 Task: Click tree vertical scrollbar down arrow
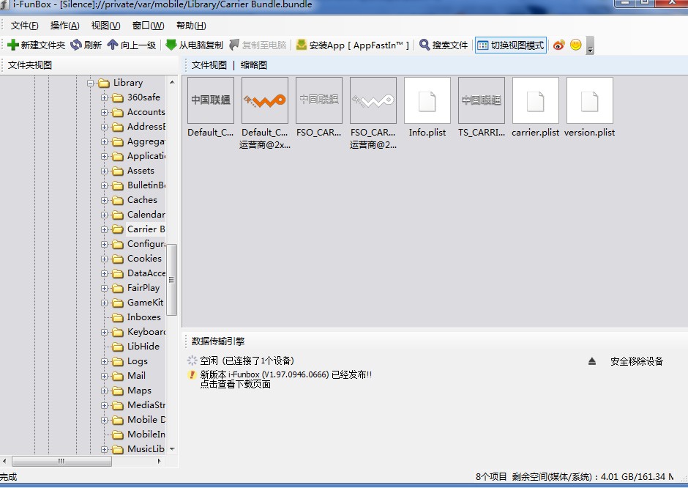172,449
